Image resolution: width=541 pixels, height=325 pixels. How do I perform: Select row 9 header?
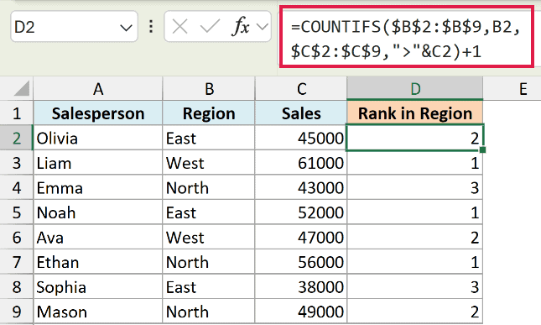click(17, 312)
